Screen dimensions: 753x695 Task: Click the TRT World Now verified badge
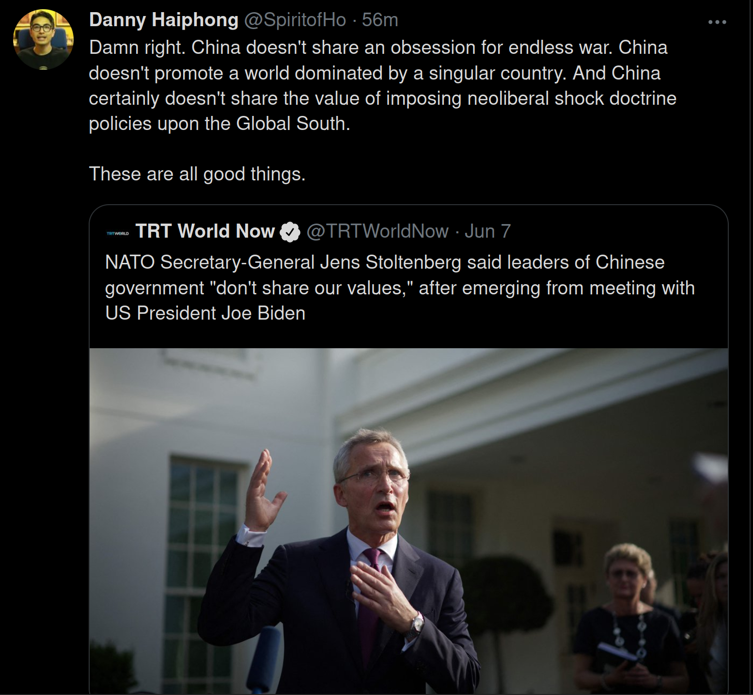click(x=290, y=232)
